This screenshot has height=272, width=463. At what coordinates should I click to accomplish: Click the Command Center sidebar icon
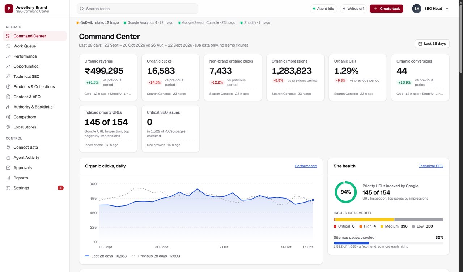[x=8, y=36]
